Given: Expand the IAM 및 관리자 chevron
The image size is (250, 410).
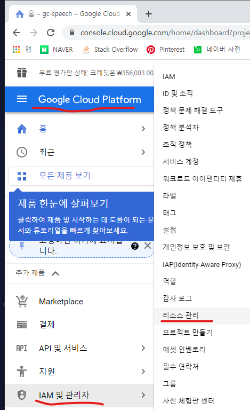Looking at the screenshot, I should coord(143,395).
